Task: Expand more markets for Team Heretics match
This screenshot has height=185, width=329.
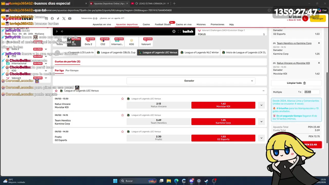Action: click(x=261, y=122)
